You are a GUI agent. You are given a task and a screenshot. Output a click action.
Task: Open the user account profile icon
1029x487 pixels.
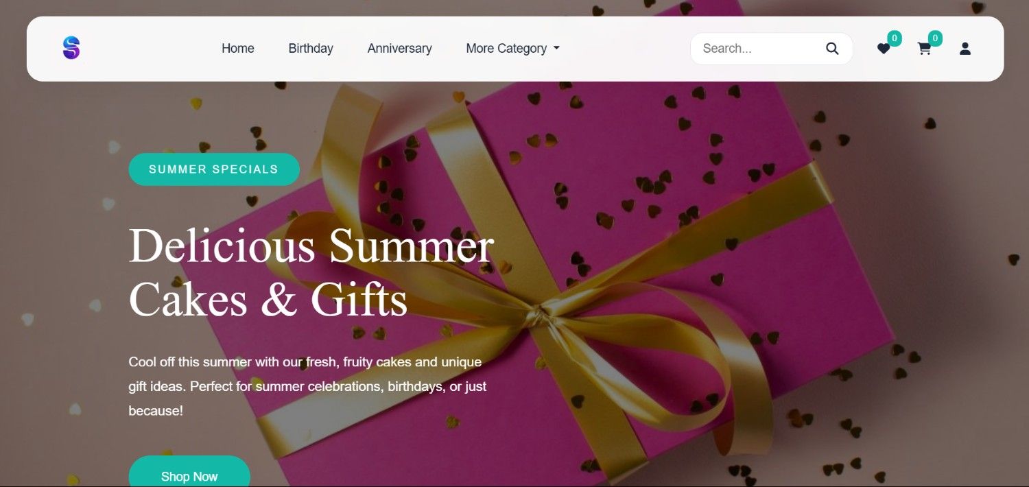click(965, 49)
